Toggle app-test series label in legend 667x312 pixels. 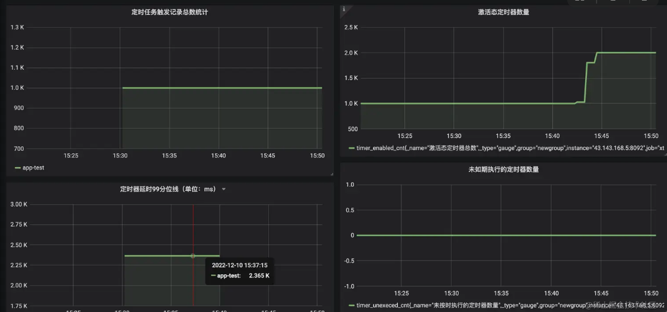(33, 168)
